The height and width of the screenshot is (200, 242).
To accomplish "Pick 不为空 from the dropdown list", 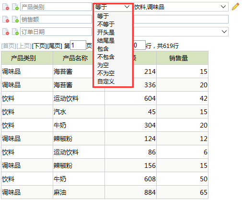I will pyautogui.click(x=106, y=73).
